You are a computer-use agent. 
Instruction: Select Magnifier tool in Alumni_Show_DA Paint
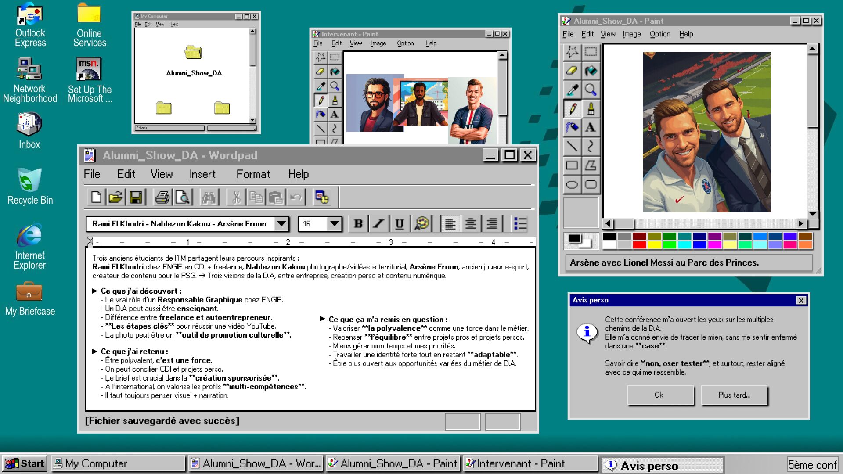click(x=591, y=90)
